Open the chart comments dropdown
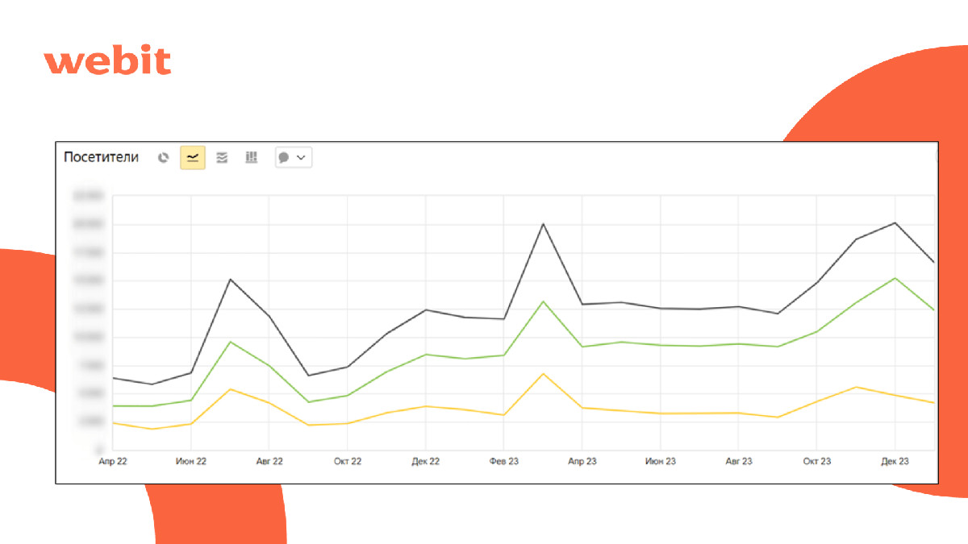The width and height of the screenshot is (968, 544). (x=294, y=158)
